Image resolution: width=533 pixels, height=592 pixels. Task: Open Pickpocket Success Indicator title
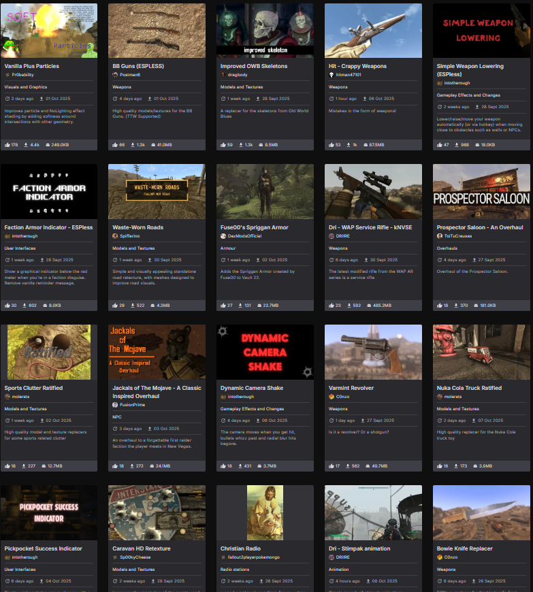tap(43, 548)
